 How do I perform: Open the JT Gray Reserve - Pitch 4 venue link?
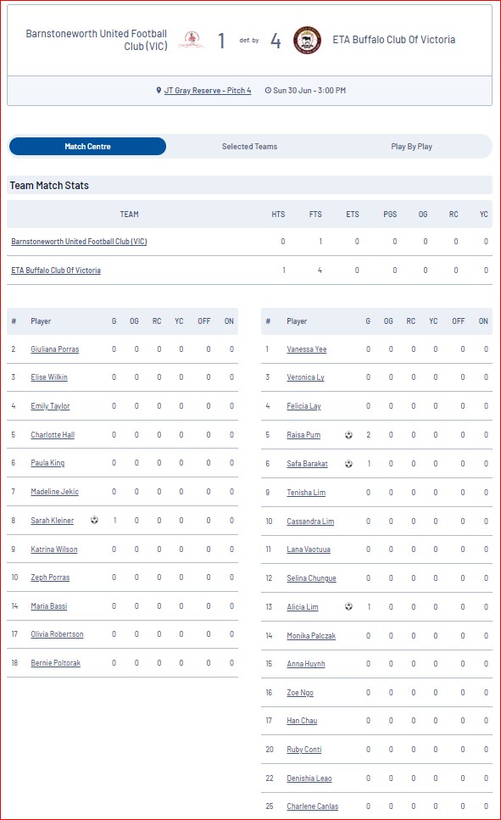[208, 91]
